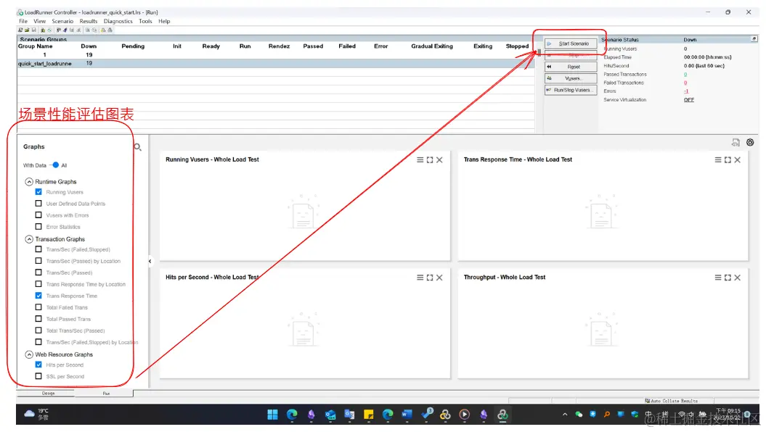766x432 pixels.
Task: Maximize the Trans Response Time graph
Action: coord(728,160)
